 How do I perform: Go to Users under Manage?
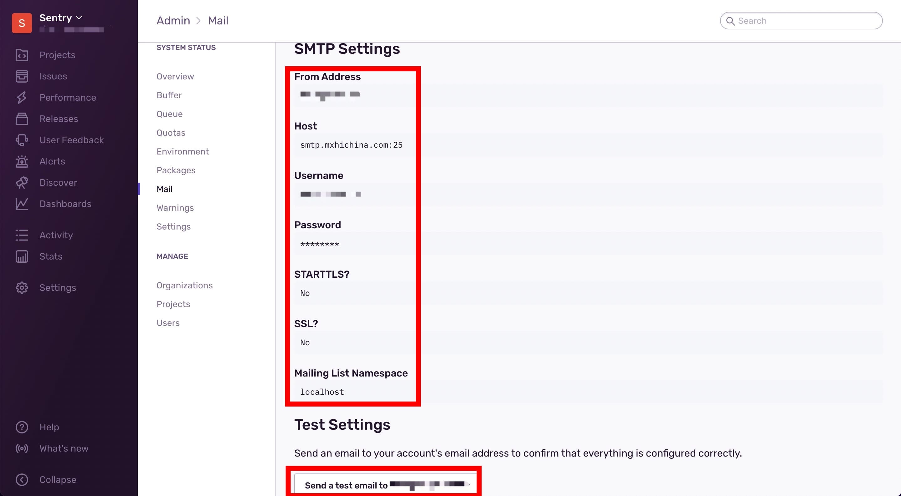coord(168,323)
